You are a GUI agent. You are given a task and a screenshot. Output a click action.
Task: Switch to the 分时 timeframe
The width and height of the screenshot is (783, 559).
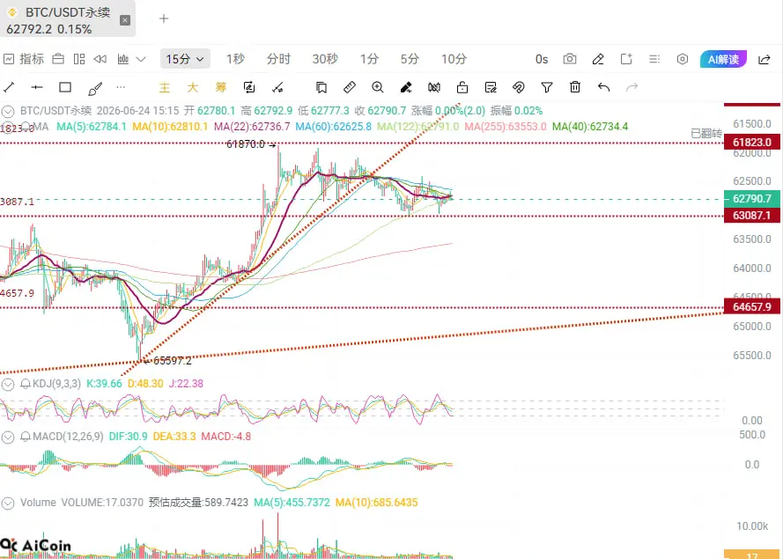278,59
